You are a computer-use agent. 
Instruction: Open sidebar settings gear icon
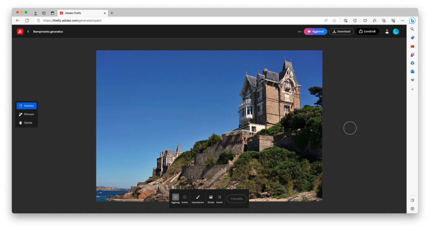pos(412,209)
